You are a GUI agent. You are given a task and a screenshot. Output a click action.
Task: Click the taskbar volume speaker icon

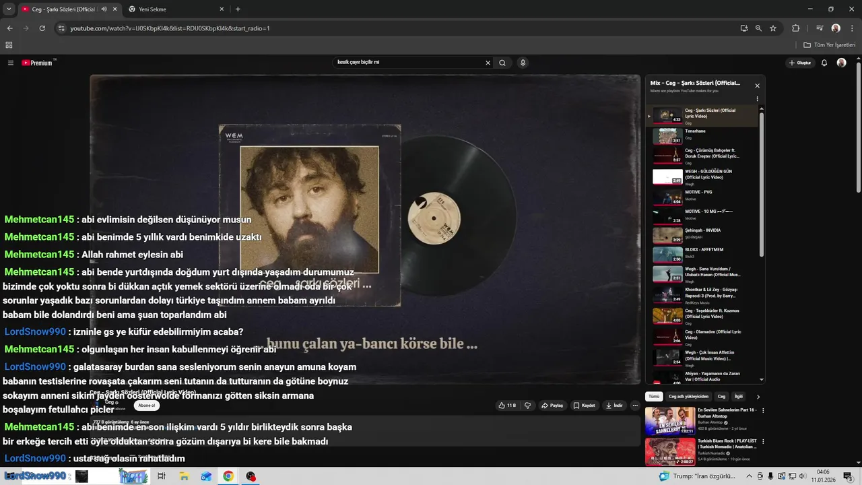(803, 476)
